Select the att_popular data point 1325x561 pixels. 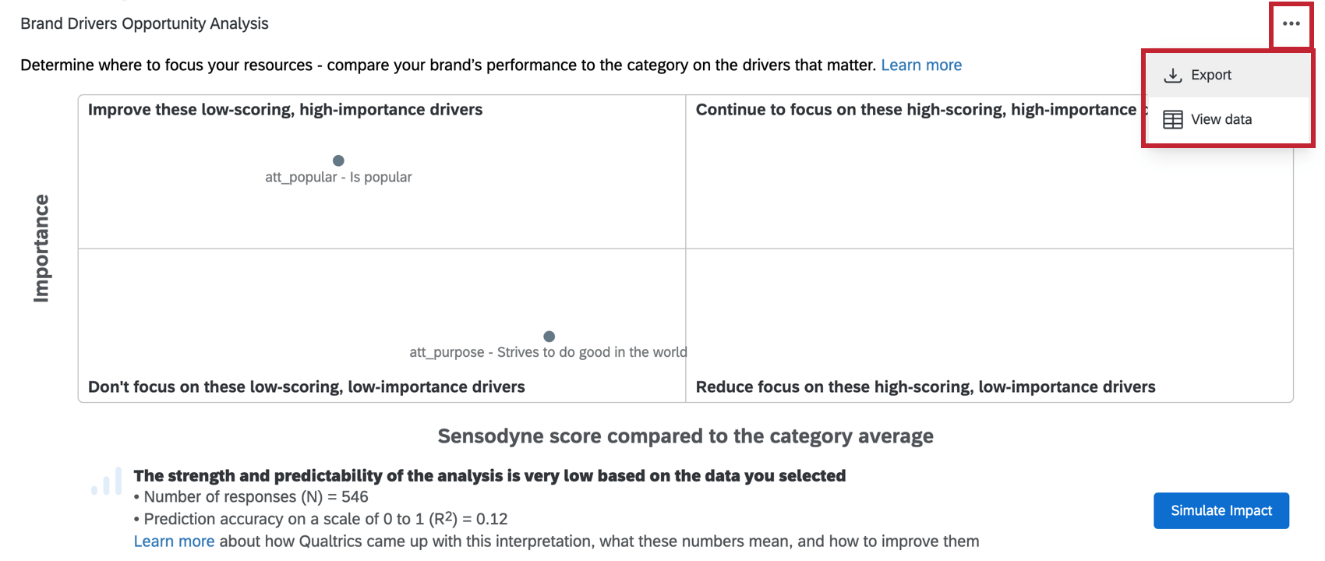(x=338, y=161)
